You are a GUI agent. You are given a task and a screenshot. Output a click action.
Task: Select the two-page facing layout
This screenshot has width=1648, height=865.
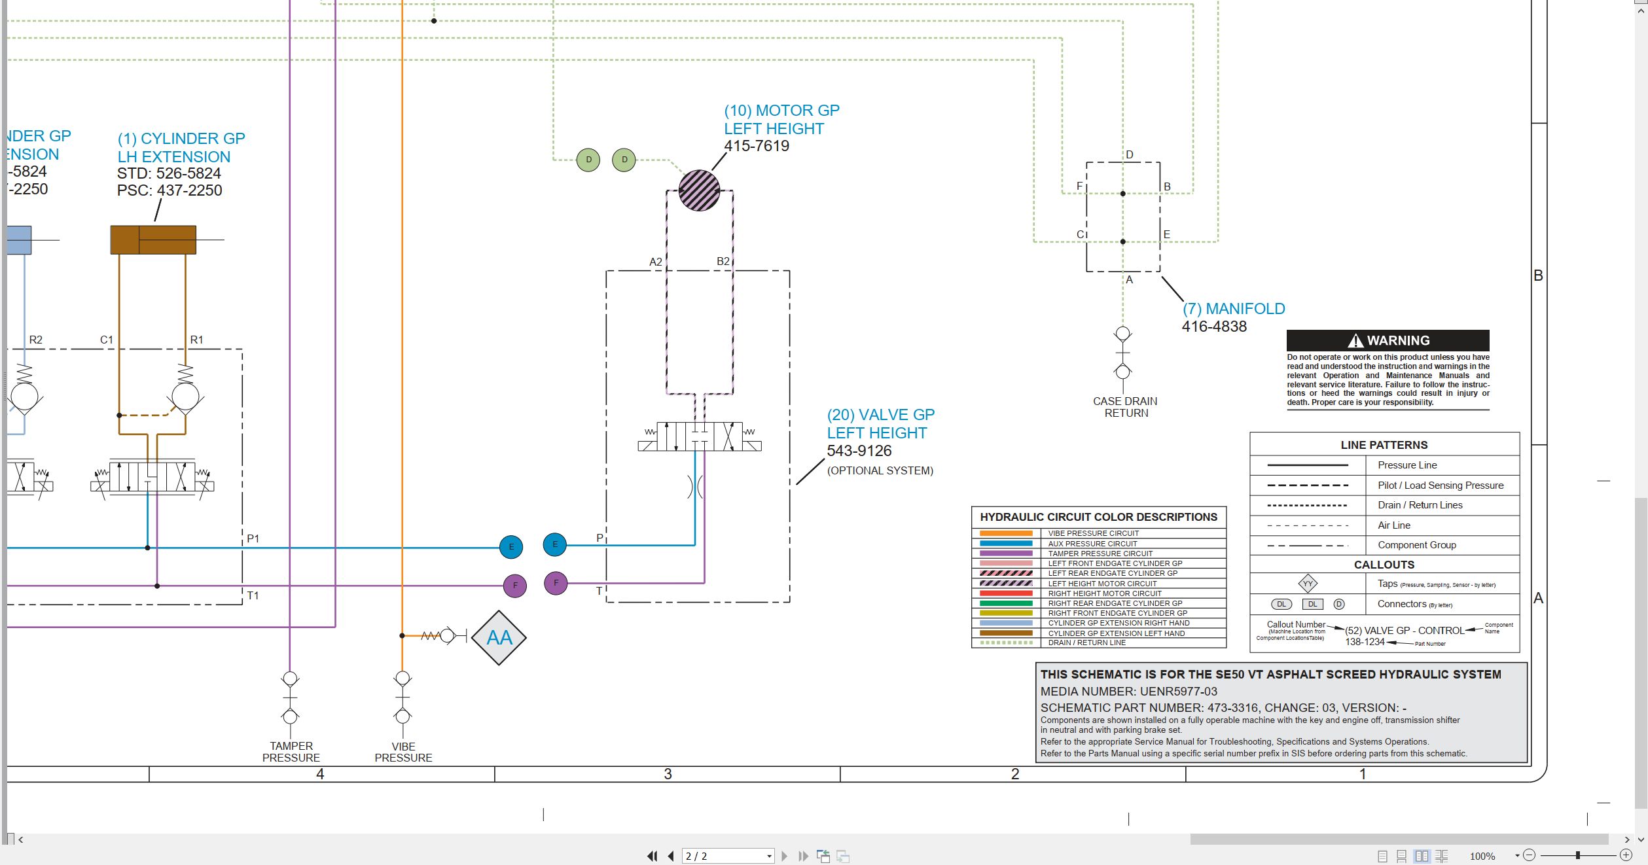(x=1422, y=856)
